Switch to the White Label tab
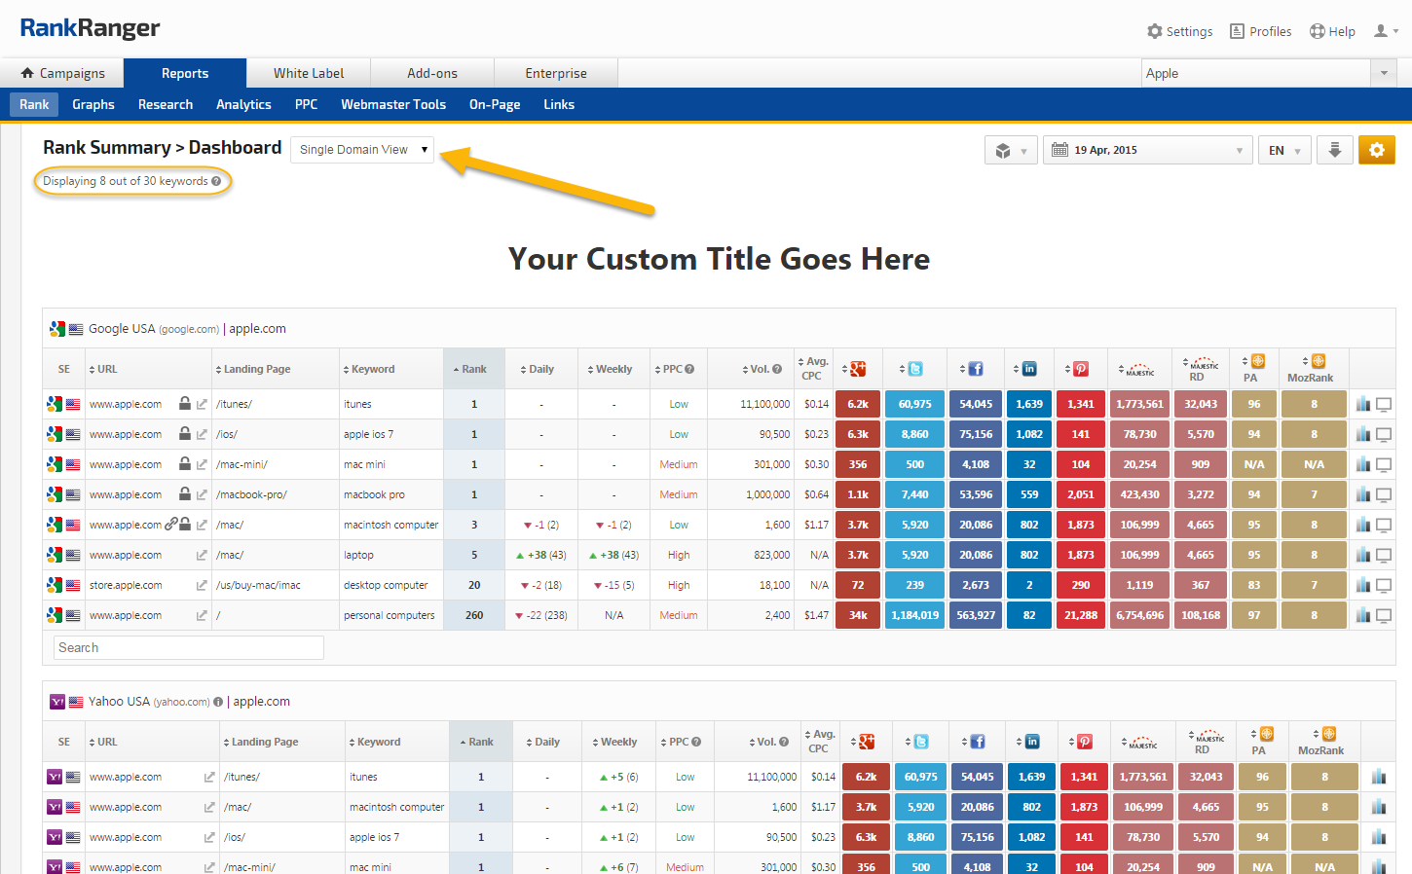The height and width of the screenshot is (874, 1412). point(309,73)
